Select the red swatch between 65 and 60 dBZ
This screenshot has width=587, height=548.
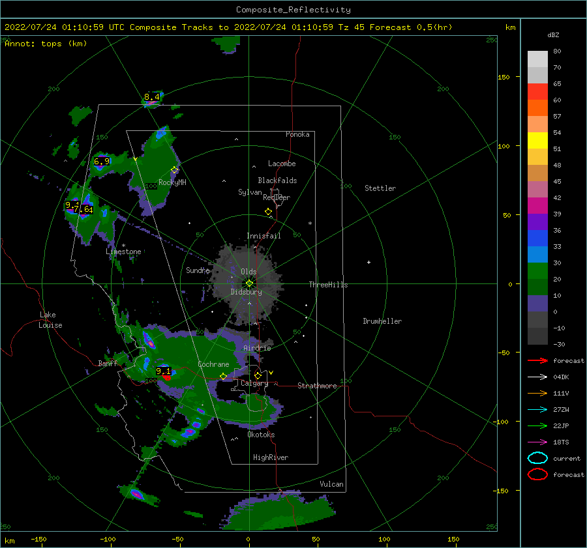click(x=537, y=92)
